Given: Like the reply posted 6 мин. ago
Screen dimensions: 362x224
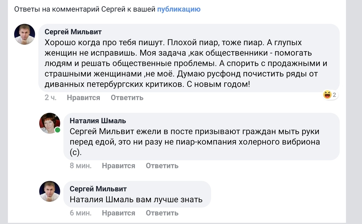Looking at the screenshot, I should (119, 213).
